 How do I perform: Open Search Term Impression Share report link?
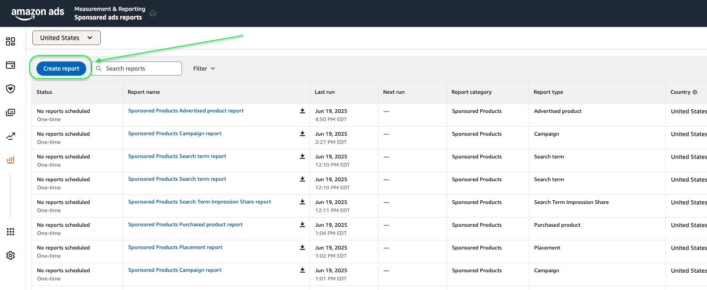click(x=199, y=202)
